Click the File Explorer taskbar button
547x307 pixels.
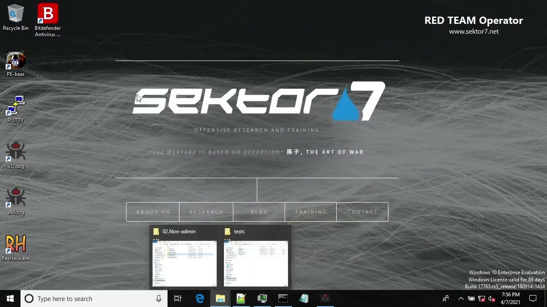click(221, 298)
